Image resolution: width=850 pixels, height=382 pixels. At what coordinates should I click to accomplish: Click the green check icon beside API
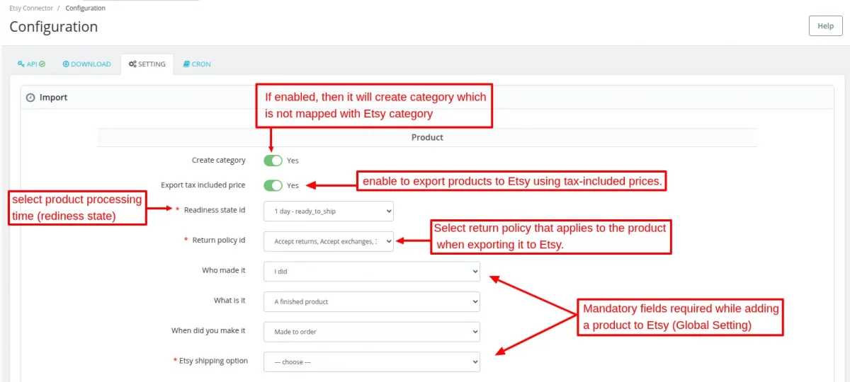[42, 64]
